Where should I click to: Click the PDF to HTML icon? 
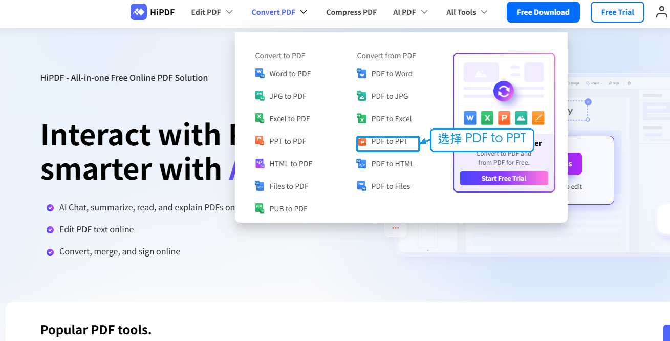pos(362,163)
